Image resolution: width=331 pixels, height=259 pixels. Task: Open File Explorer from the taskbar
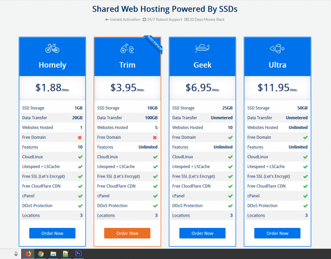53,253
